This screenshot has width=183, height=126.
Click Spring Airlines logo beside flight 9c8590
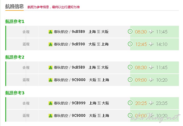[50, 44]
